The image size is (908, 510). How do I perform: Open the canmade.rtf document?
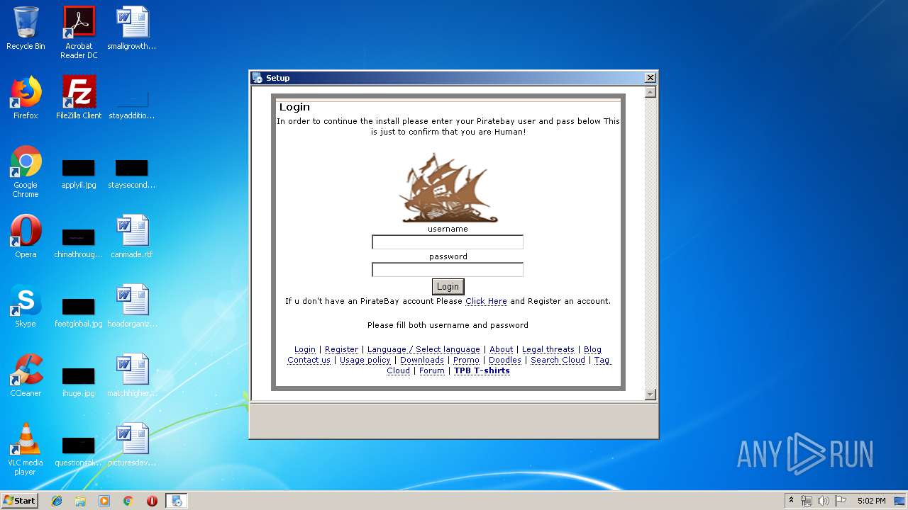132,237
